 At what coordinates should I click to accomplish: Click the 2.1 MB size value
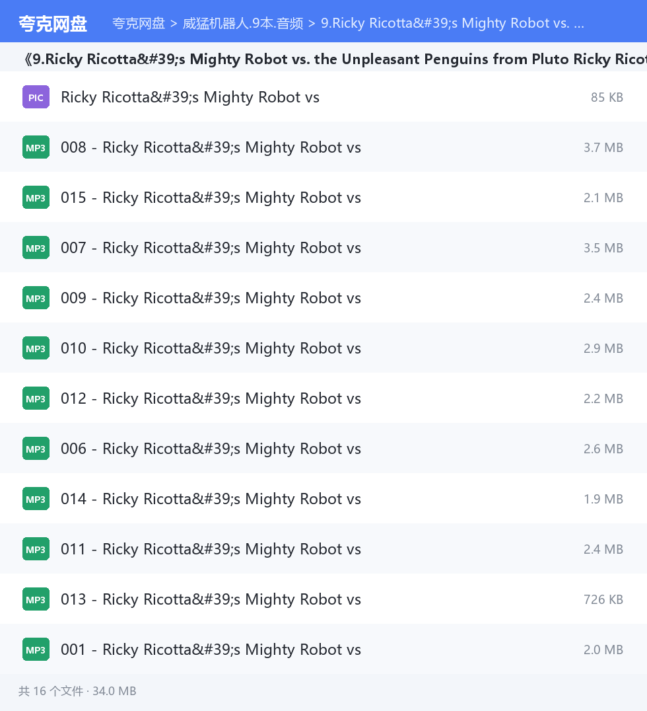tap(603, 198)
